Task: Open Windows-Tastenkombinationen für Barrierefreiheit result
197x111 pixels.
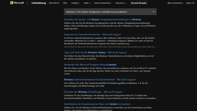Action: tap(100, 79)
